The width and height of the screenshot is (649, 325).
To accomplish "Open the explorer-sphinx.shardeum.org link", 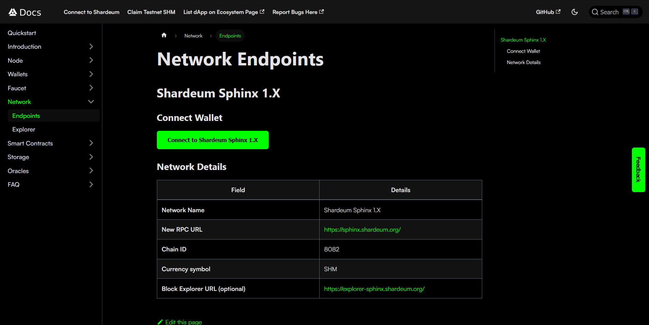I will click(374, 289).
